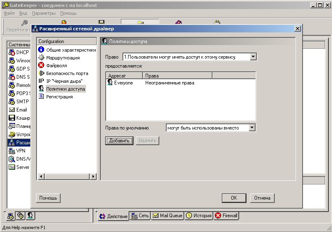Select POP3 service icon in GateKeeper

click(11, 93)
